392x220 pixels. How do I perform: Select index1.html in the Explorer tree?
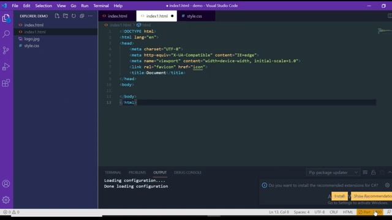[x=56, y=32]
